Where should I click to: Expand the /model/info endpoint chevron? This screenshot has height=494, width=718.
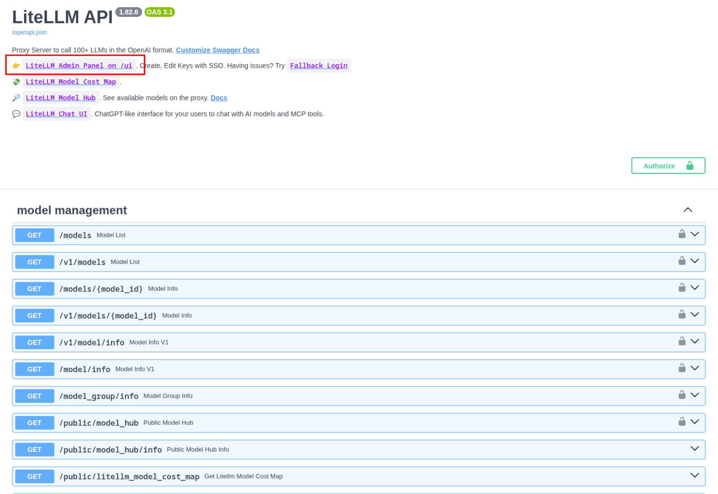tap(695, 368)
